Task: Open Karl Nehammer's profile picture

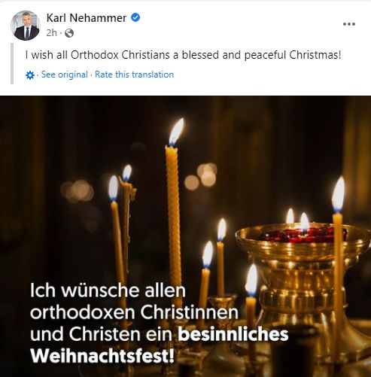Action: 26,26
